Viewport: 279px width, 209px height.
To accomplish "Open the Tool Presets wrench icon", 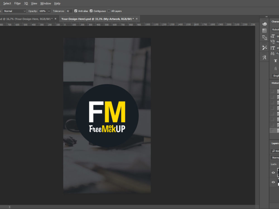I will (x=264, y=47).
